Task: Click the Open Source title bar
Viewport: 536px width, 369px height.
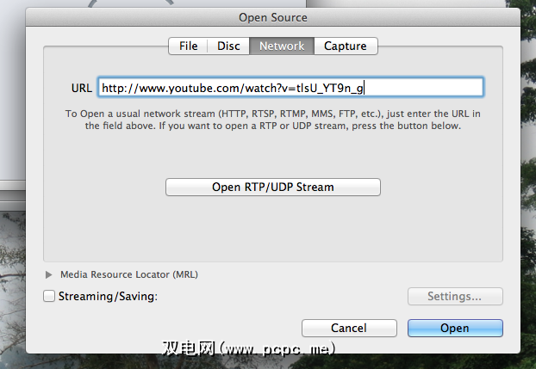Action: coord(272,16)
